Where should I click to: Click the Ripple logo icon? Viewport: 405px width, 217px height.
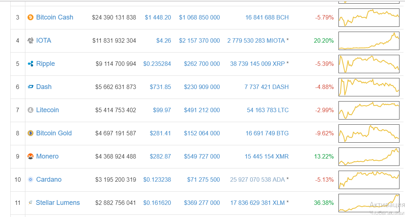(x=31, y=64)
